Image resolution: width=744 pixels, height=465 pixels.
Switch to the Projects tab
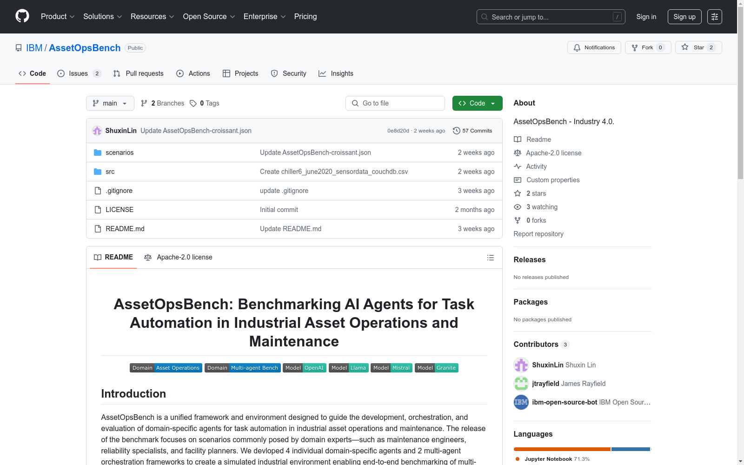[x=240, y=73]
